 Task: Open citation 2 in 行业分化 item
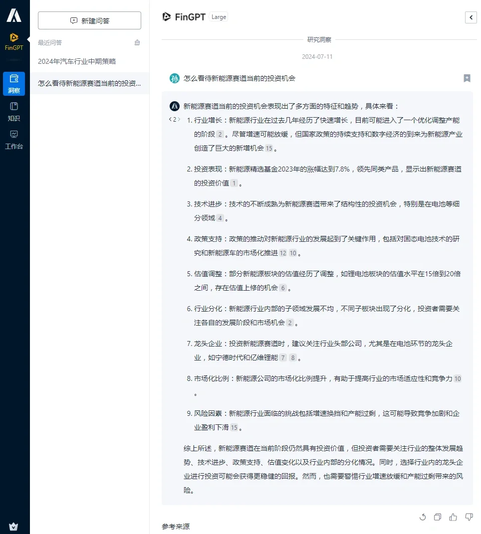pos(290,323)
